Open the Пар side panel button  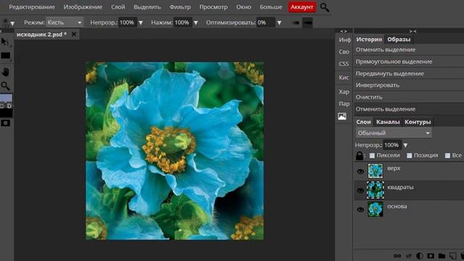[x=344, y=104]
